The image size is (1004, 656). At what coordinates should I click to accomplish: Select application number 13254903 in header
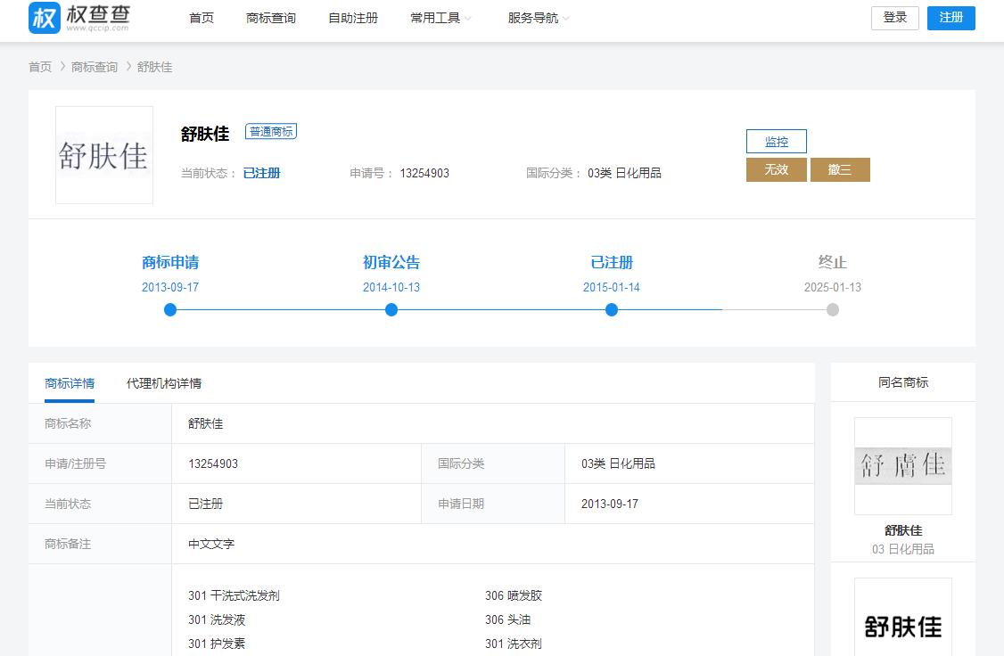click(x=424, y=173)
